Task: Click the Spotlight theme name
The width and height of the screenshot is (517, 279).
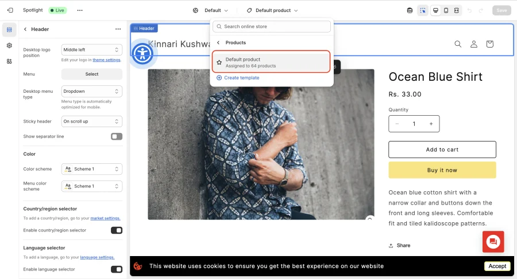Action: (33, 10)
